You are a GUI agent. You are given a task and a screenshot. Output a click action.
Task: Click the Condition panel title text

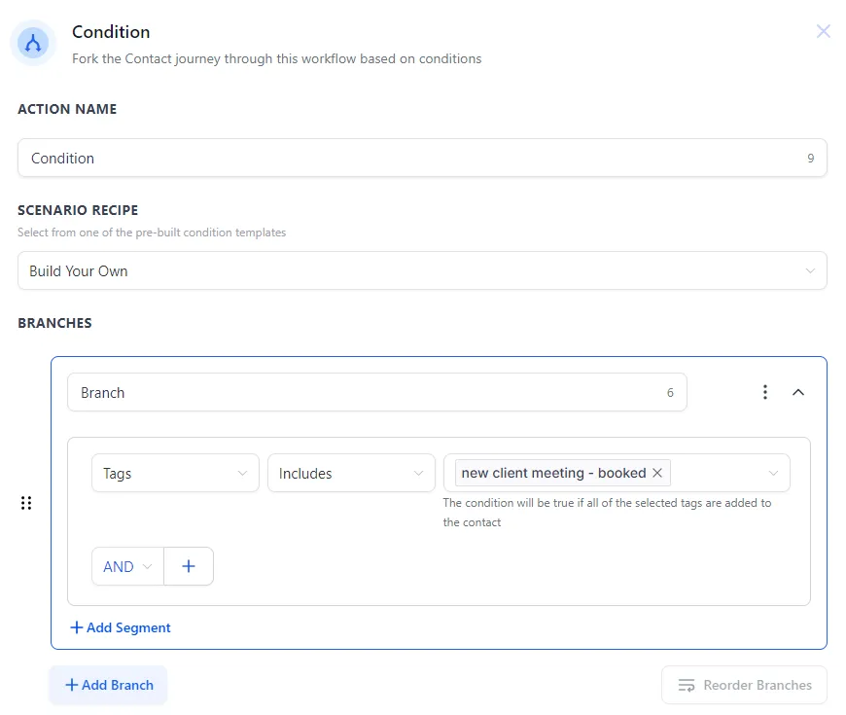pyautogui.click(x=111, y=33)
